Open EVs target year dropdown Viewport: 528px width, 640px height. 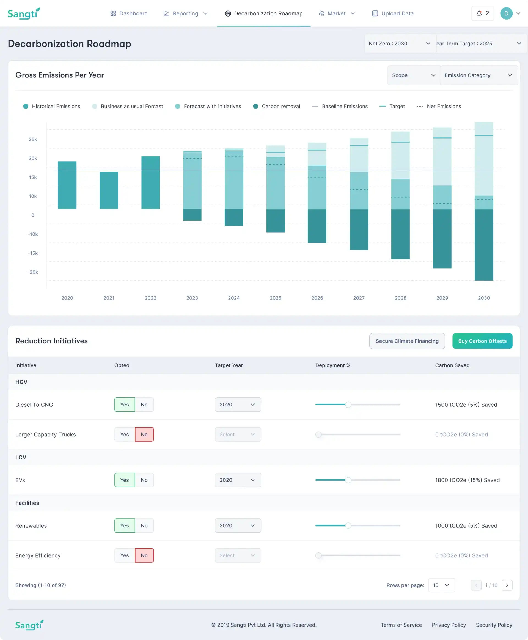pyautogui.click(x=238, y=480)
